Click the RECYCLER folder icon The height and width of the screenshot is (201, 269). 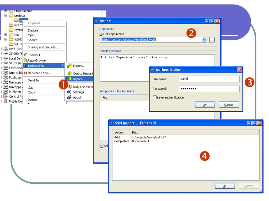point(11,25)
